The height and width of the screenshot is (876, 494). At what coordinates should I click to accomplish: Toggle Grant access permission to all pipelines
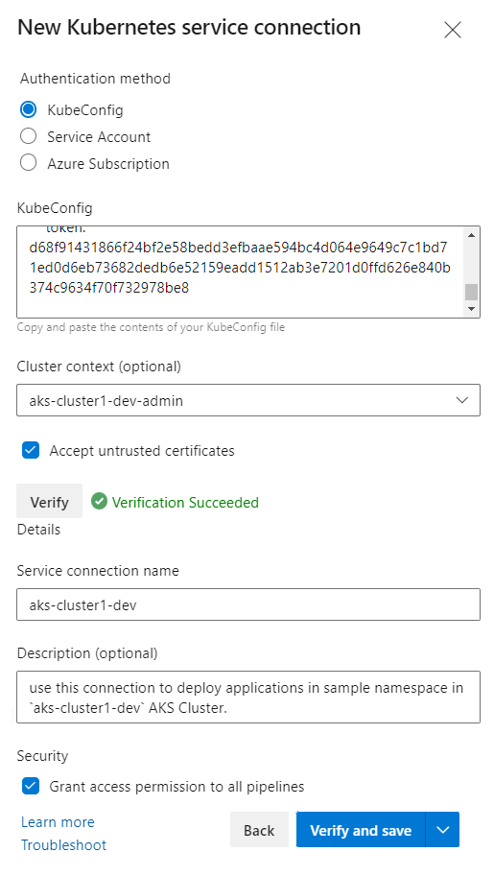point(31,786)
